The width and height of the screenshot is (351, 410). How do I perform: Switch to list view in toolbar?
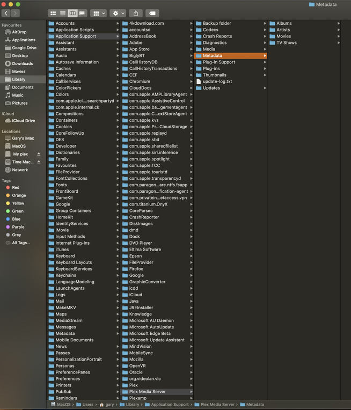coord(63,13)
